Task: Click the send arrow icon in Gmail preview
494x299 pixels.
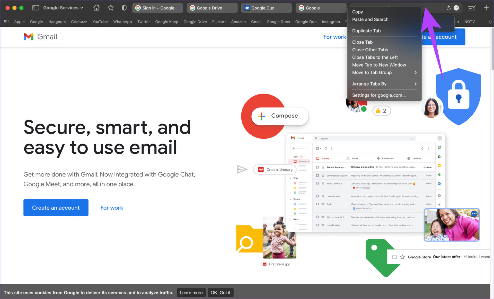Action: (x=242, y=169)
